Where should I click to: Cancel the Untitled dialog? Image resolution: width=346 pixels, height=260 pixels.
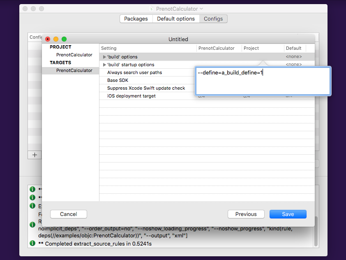tap(69, 214)
